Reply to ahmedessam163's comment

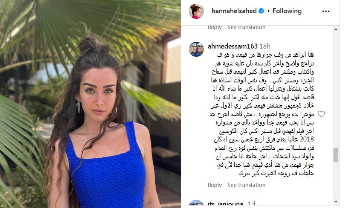214,185
